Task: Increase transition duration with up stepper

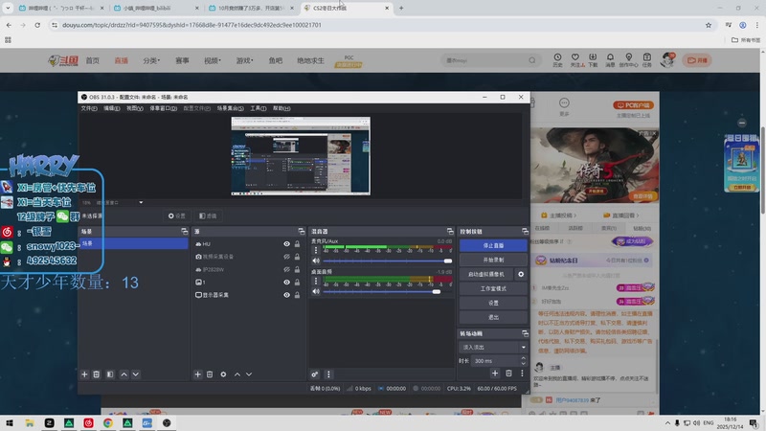Action: (523, 358)
